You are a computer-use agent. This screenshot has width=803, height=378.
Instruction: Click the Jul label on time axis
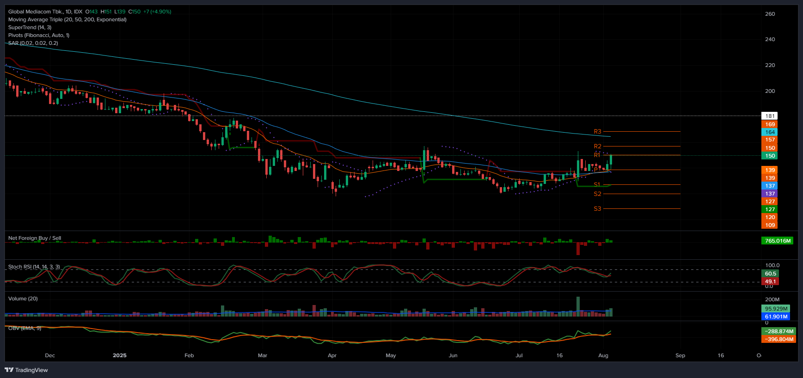(519, 355)
